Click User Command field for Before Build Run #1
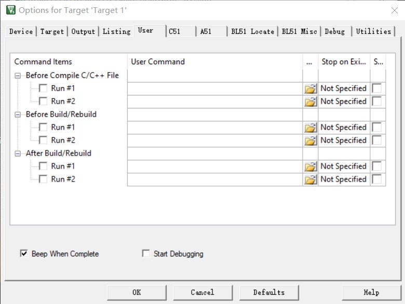 click(x=215, y=128)
